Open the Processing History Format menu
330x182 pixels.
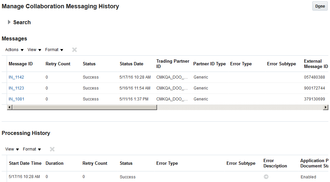click(x=32, y=149)
